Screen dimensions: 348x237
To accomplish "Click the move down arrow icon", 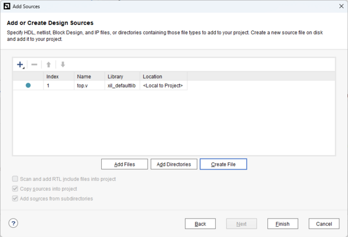I will (x=63, y=65).
